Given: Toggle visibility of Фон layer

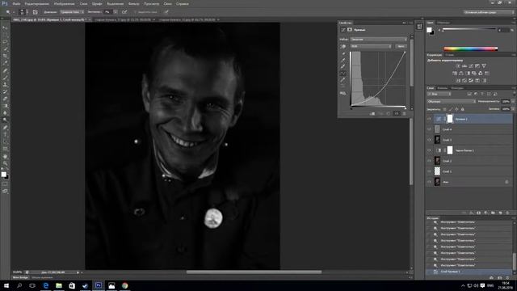Looking at the screenshot, I should (429, 182).
